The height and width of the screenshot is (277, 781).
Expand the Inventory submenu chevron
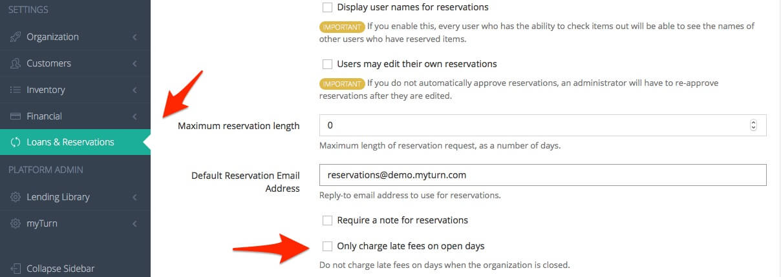coord(134,90)
